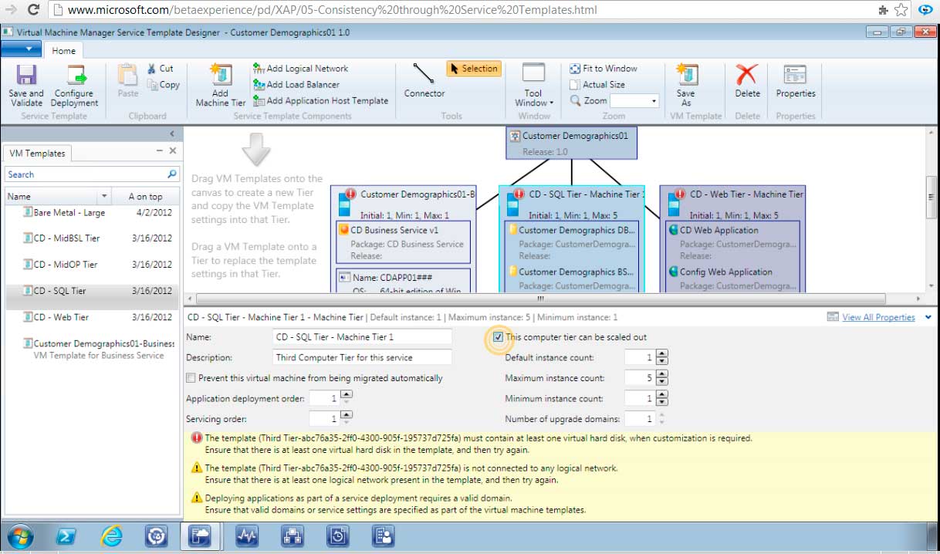The height and width of the screenshot is (554, 940).
Task: Click the View All Properties link
Action: pyautogui.click(x=878, y=317)
